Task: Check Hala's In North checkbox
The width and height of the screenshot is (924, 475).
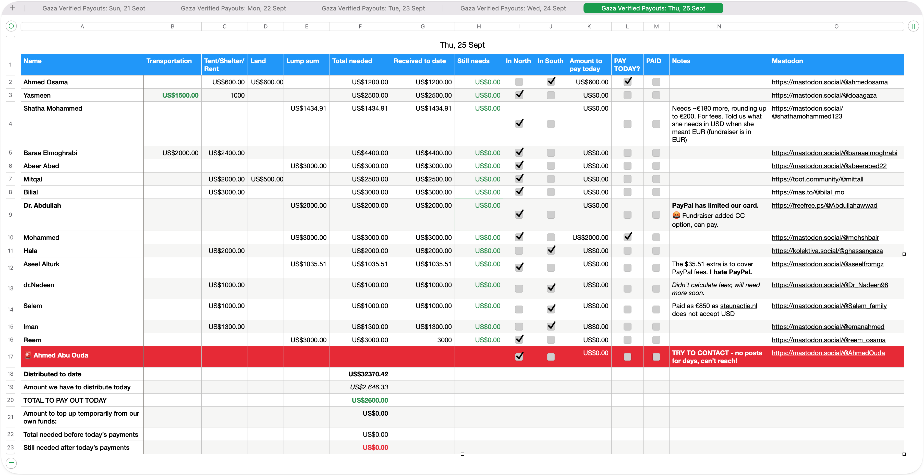Action: click(519, 251)
